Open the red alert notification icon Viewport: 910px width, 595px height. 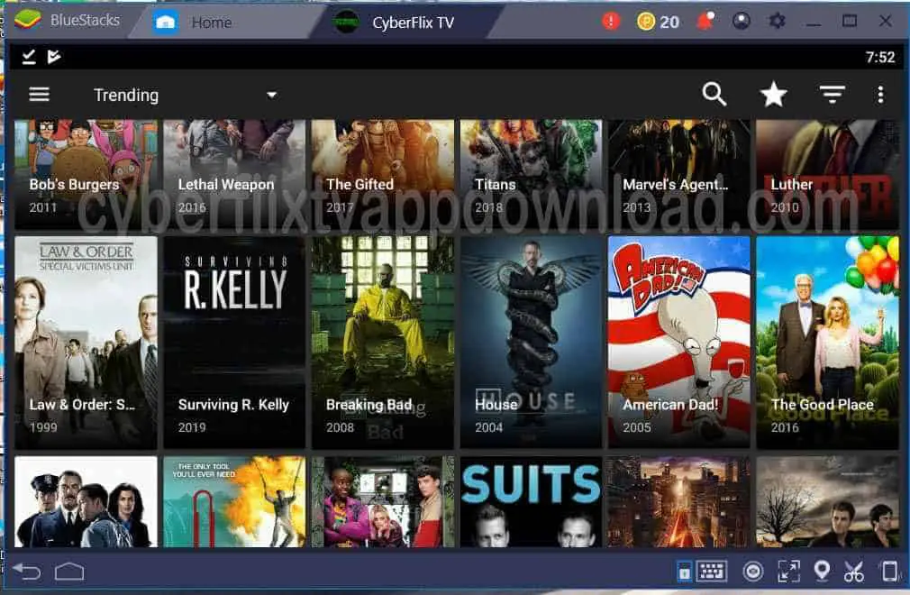(x=610, y=22)
